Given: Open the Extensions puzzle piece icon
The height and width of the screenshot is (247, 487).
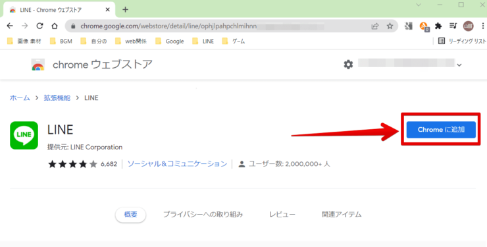Looking at the screenshot, I should [438, 26].
